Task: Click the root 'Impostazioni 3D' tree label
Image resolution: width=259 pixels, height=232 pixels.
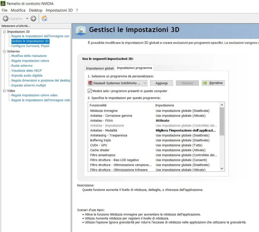Action: 18,32
